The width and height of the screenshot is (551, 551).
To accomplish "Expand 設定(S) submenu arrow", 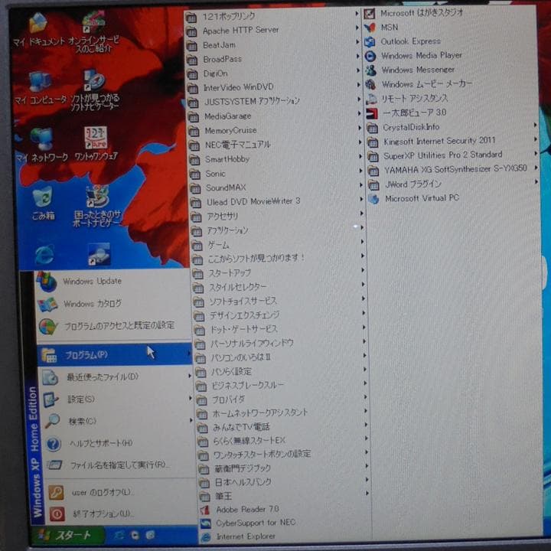I will [x=191, y=398].
